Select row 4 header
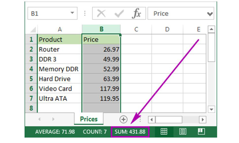This screenshot has width=239, height=143. 31,69
